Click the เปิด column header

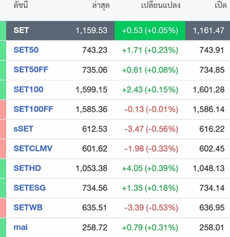221,6
